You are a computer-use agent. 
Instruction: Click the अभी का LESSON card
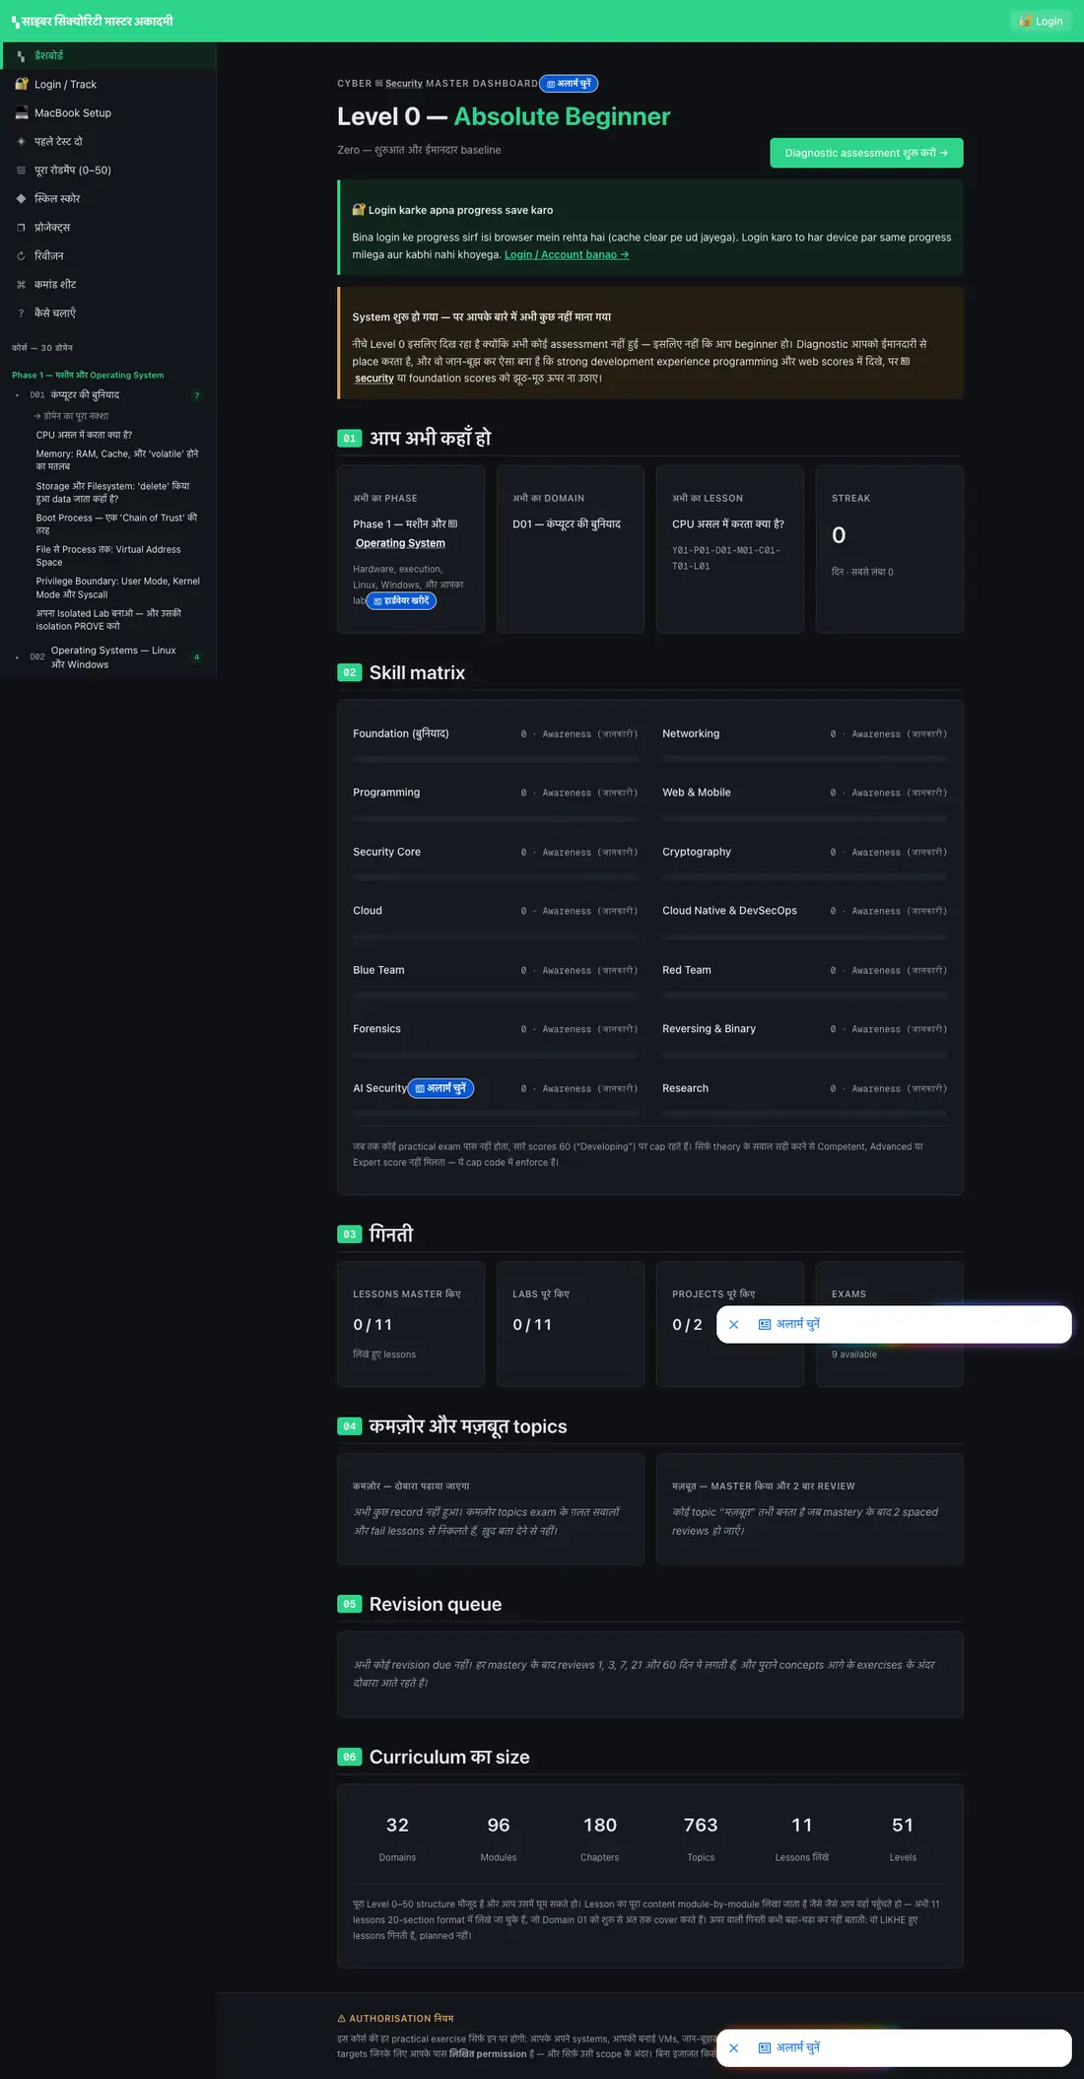(x=730, y=549)
